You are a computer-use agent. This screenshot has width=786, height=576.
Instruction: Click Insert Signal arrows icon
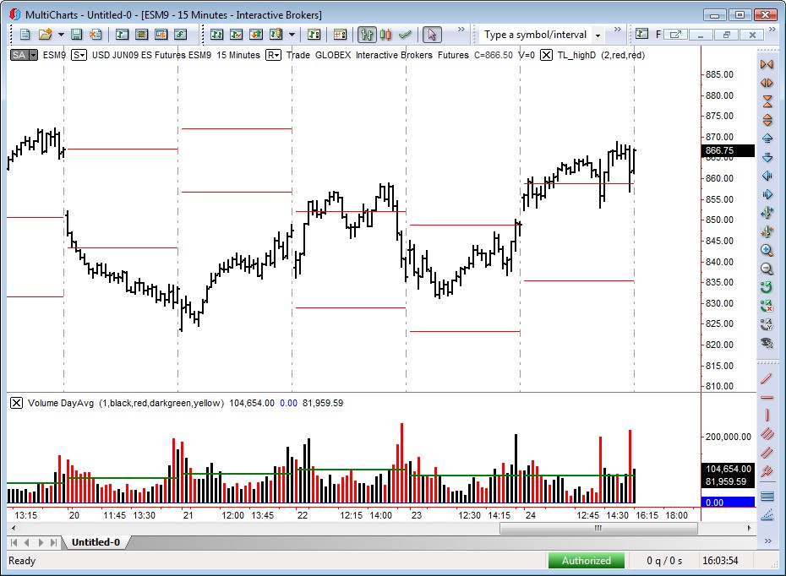tap(255, 35)
